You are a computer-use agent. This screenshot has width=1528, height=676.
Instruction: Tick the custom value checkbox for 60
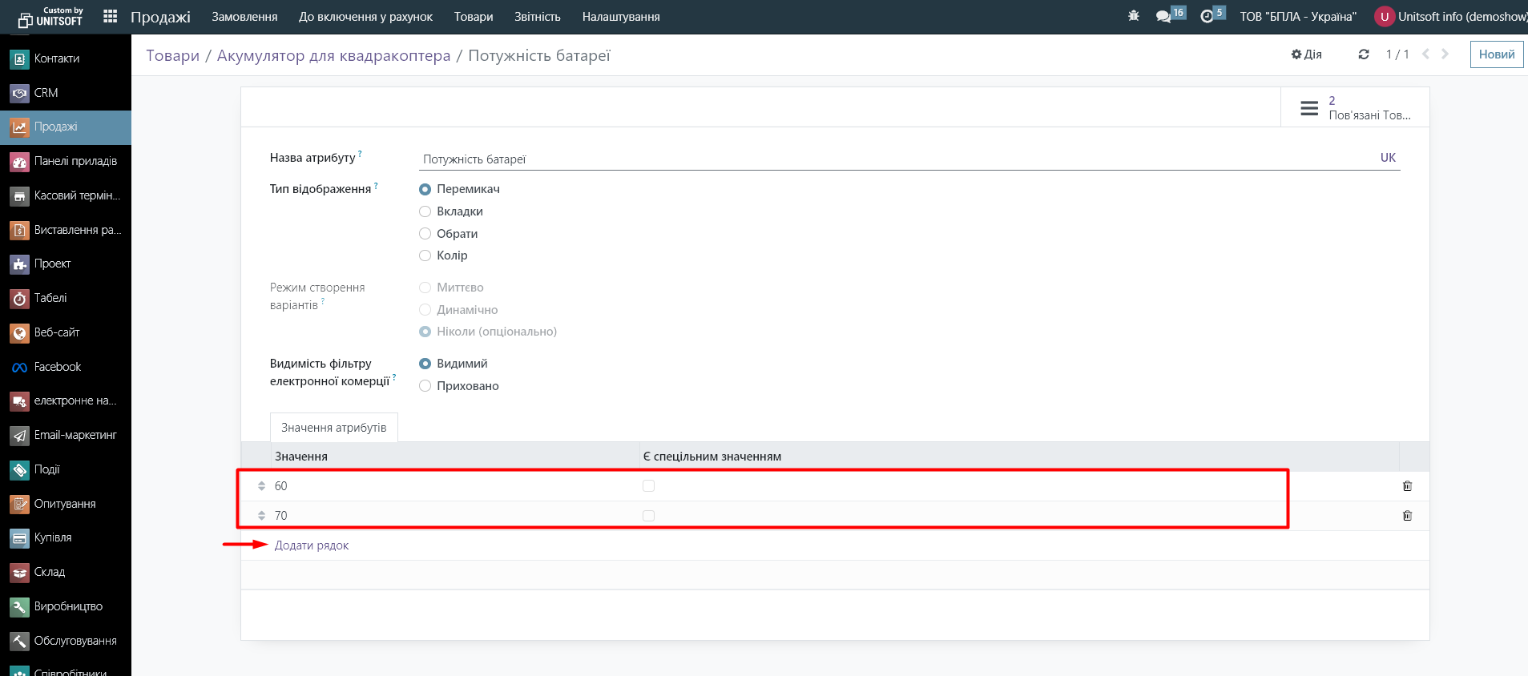pyautogui.click(x=648, y=486)
